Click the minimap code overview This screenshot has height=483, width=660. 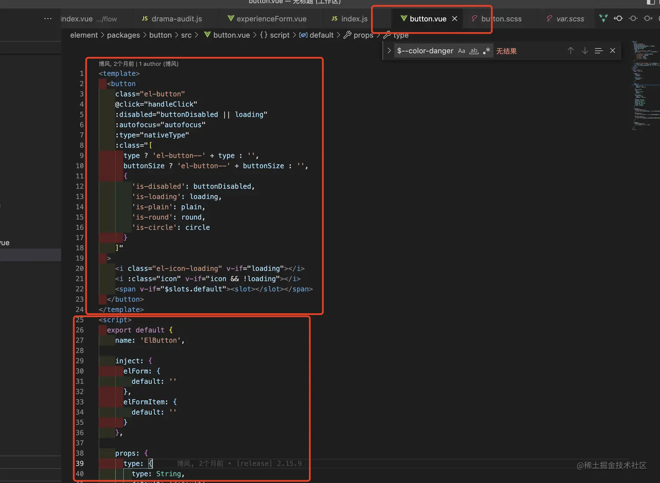[645, 86]
